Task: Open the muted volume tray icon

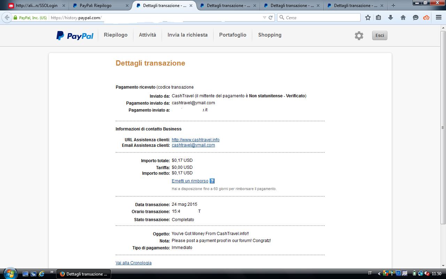Action: tap(427, 274)
